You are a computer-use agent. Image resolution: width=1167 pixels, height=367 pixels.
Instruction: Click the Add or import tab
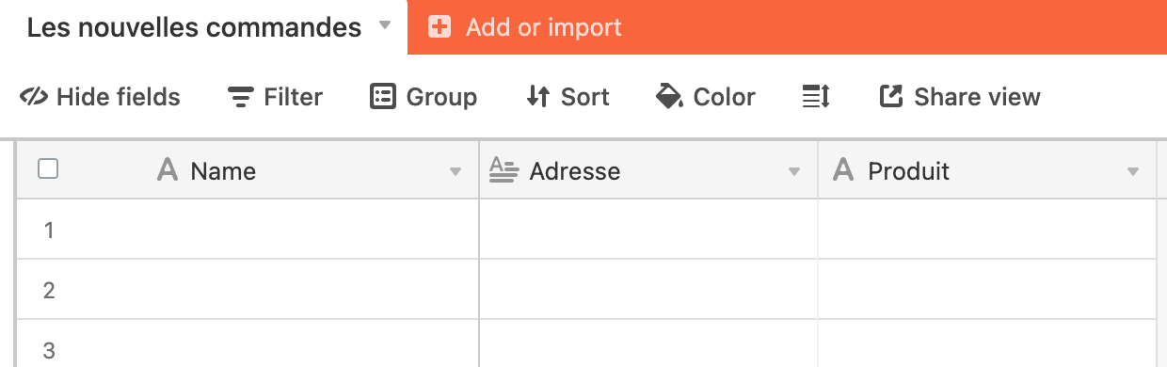coord(525,27)
